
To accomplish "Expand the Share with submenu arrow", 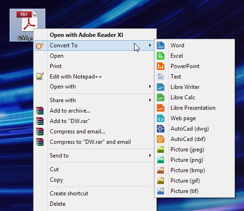I will [150, 100].
